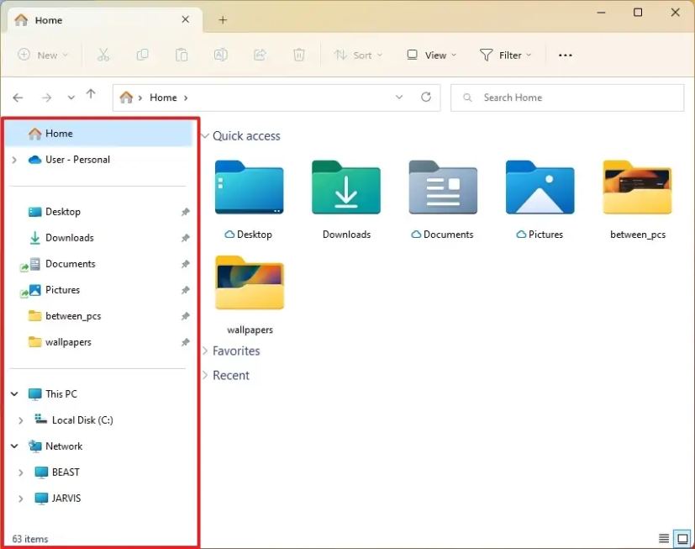
Task: Click the Cut scissors icon in toolbar
Action: 103,55
